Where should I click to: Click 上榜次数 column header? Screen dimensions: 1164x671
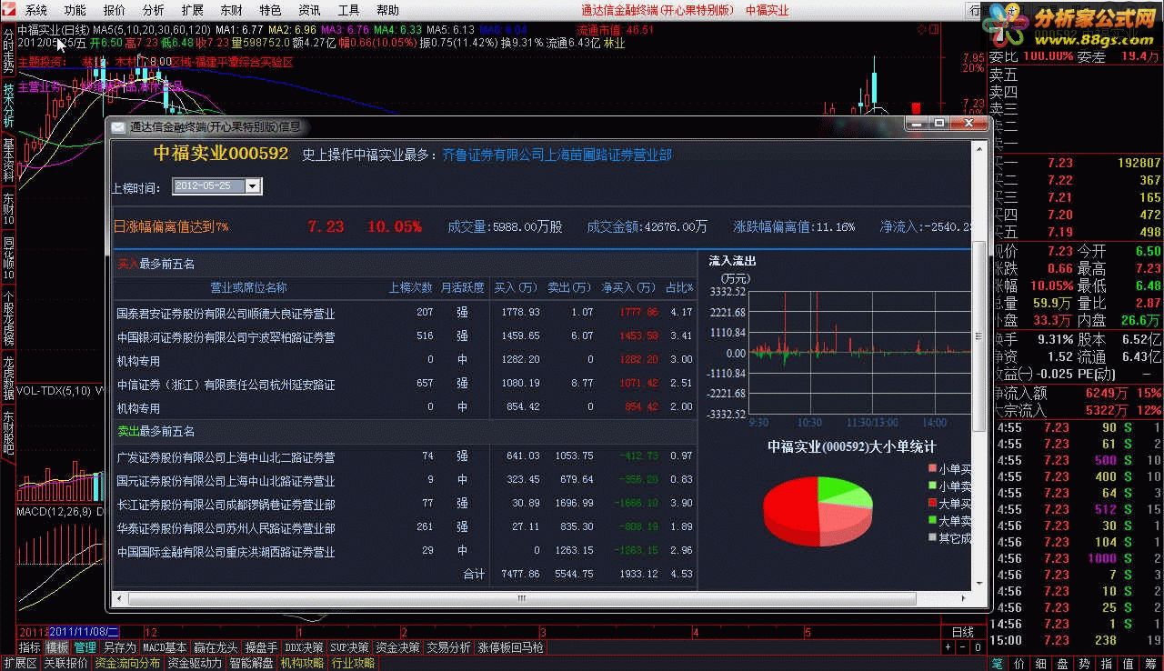[410, 287]
